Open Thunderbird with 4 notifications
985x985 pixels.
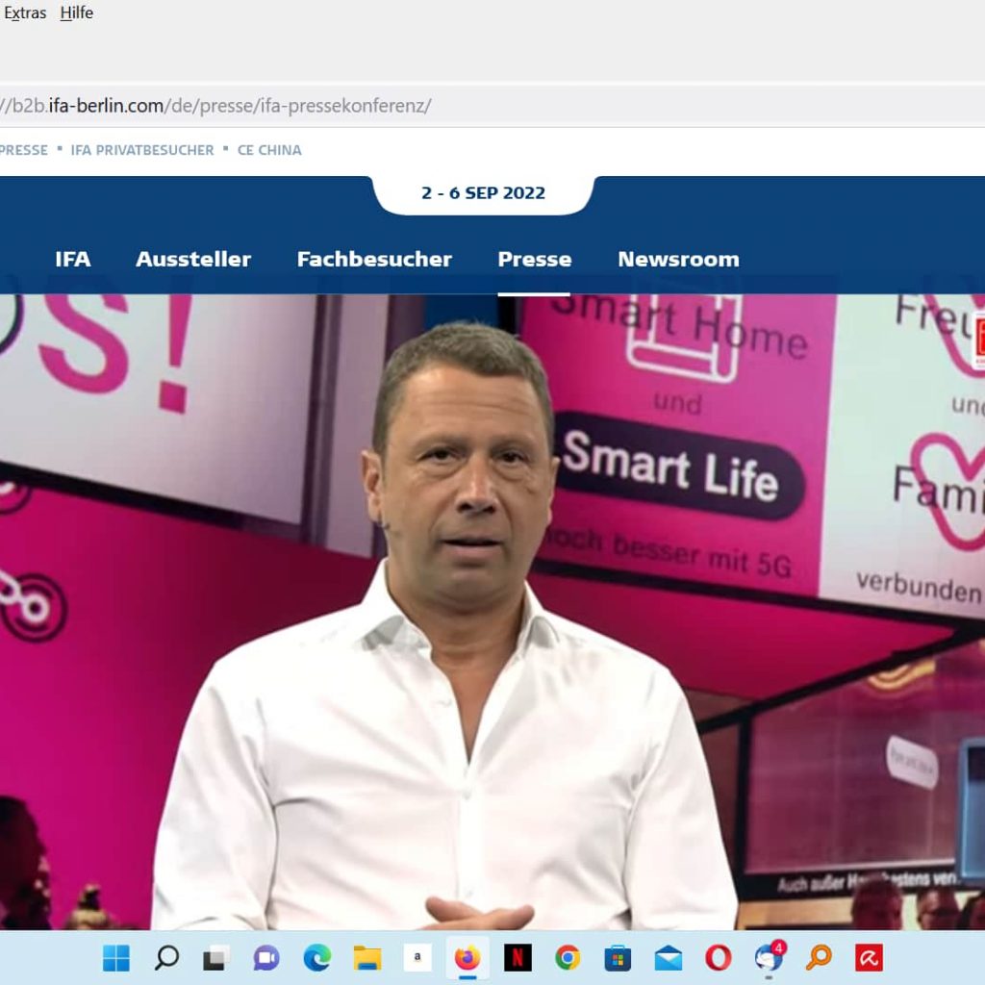pyautogui.click(x=769, y=958)
